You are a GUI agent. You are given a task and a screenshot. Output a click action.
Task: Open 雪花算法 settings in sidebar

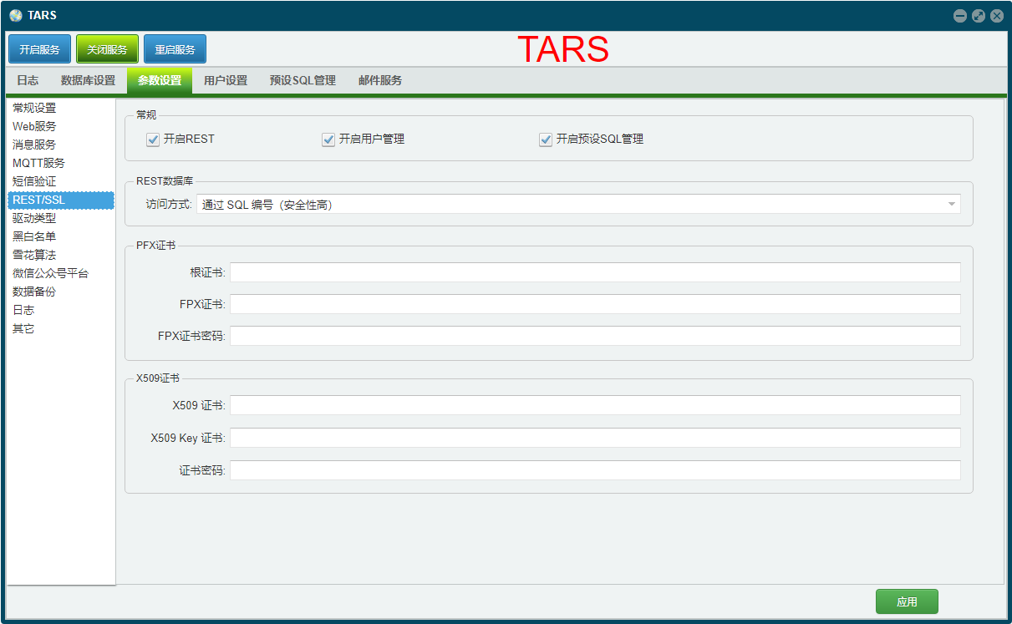60,255
